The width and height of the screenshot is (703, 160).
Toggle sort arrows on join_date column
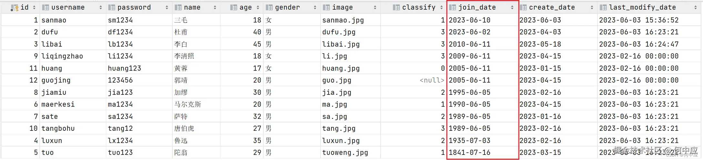coord(512,7)
